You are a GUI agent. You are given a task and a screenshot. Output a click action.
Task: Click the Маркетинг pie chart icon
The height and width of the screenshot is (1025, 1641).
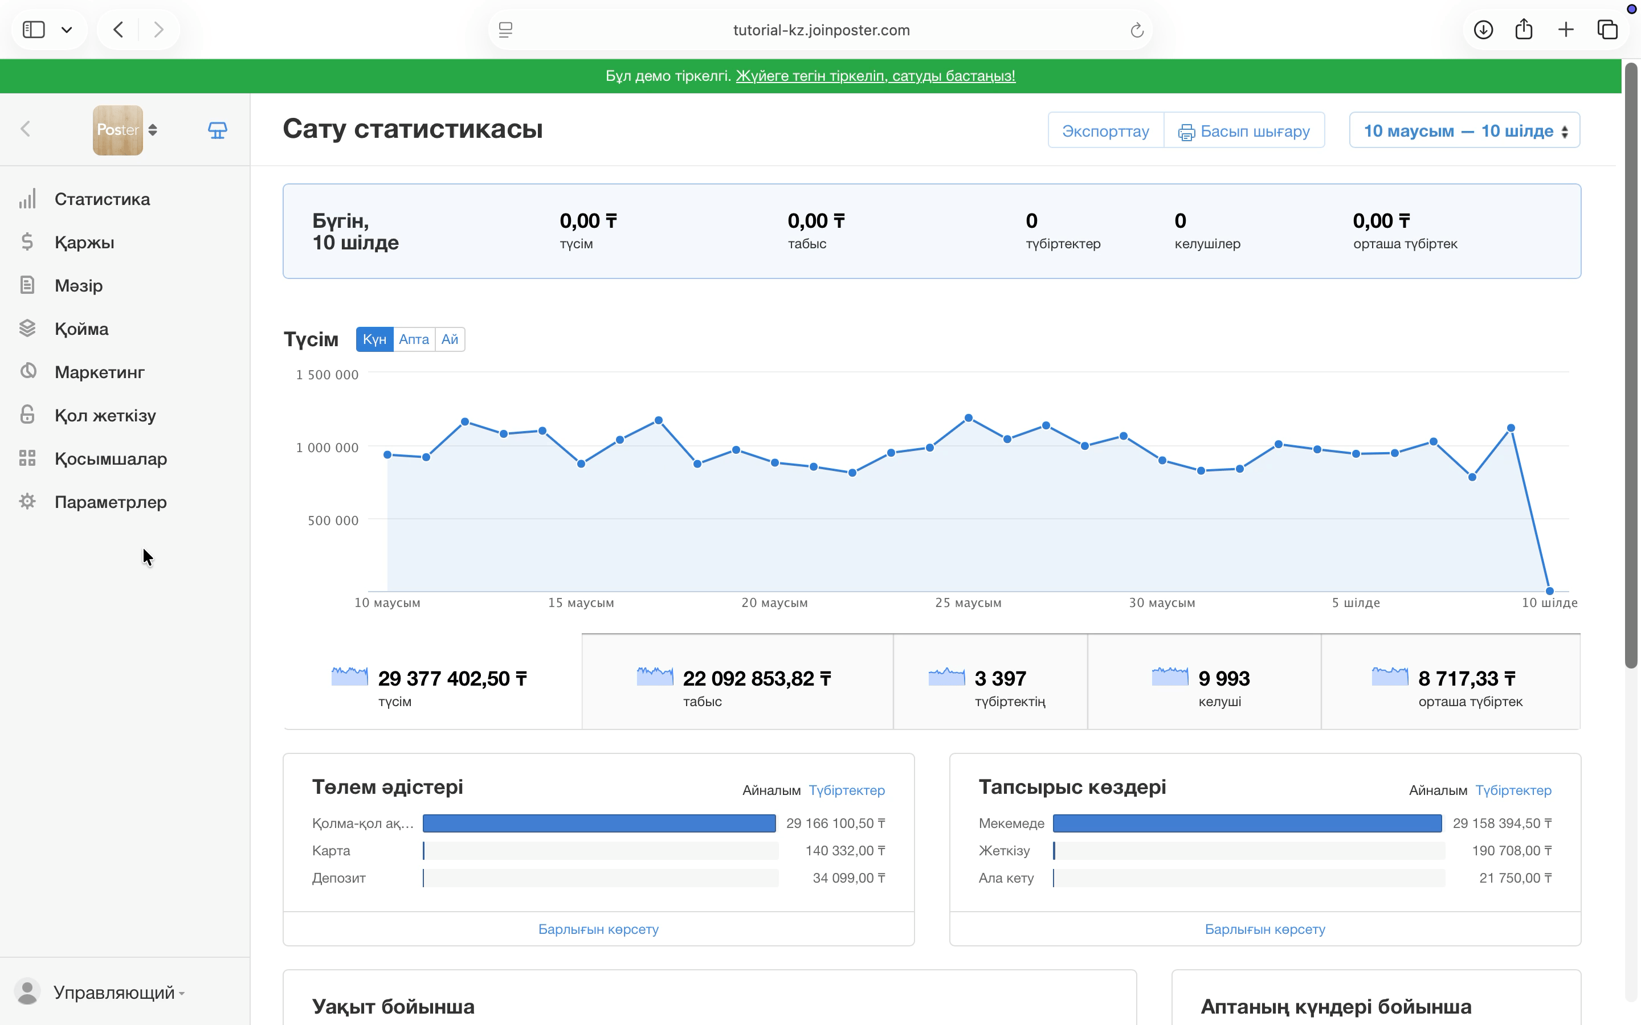coord(28,371)
